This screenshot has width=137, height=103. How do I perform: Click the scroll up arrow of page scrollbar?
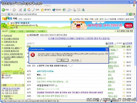(135, 17)
